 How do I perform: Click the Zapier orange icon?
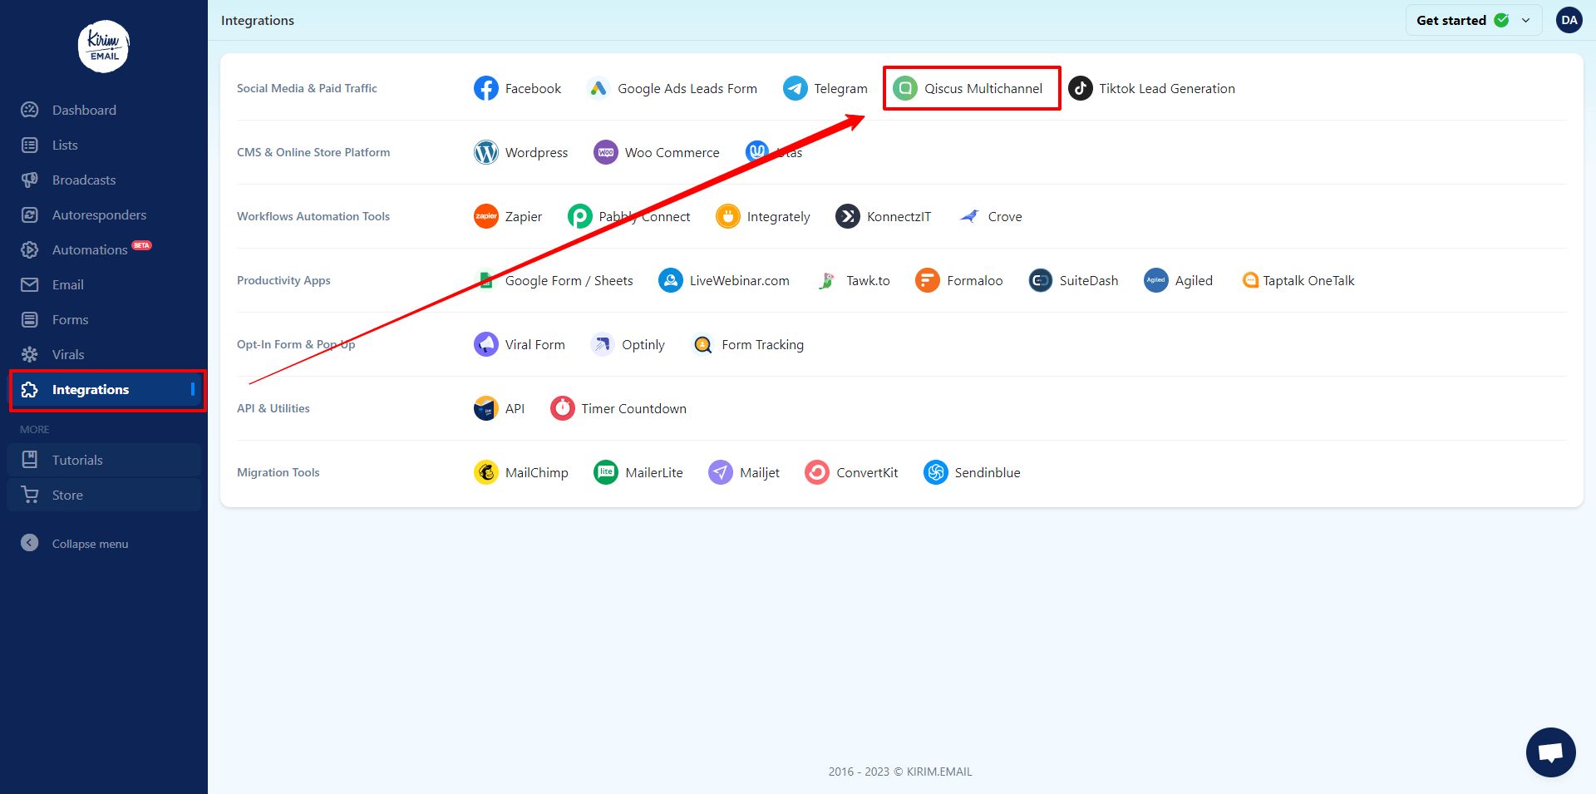tap(486, 216)
